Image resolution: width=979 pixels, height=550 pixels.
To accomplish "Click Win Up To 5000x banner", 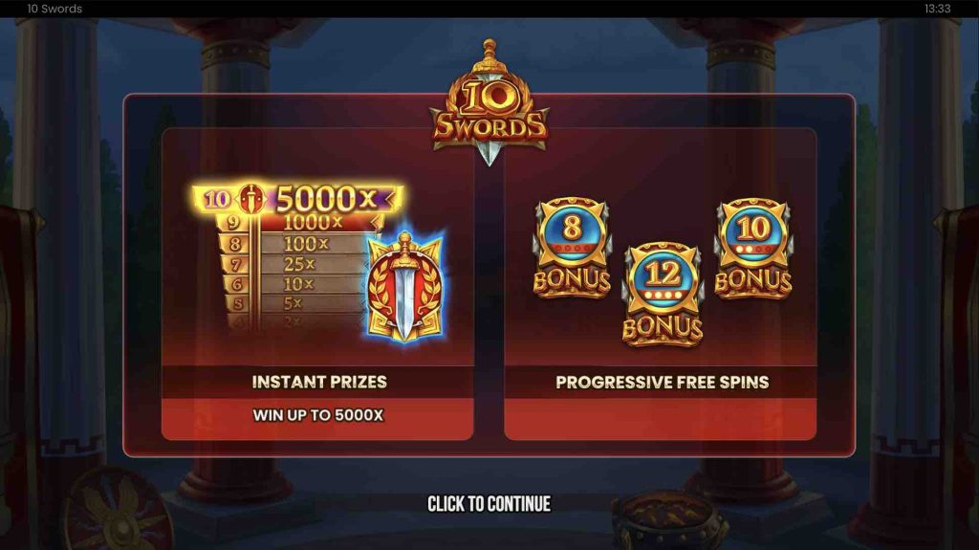I will click(x=317, y=415).
